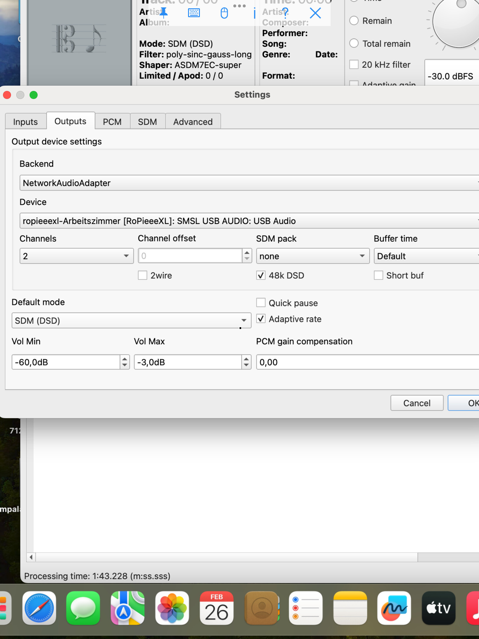Screen dimensions: 479x639
Task: Open Notes from the Dock
Action: 350,608
